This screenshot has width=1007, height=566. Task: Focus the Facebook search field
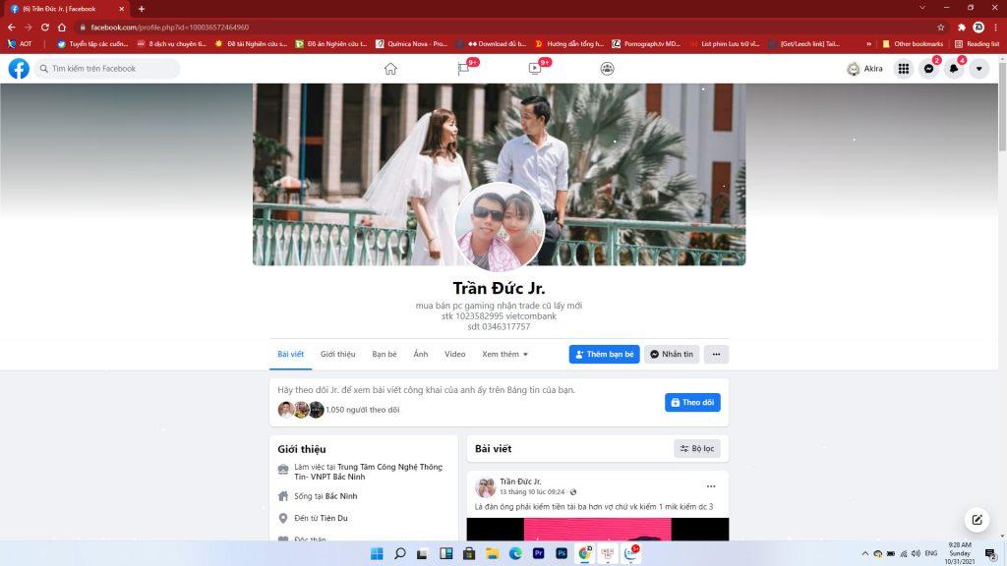(x=107, y=69)
